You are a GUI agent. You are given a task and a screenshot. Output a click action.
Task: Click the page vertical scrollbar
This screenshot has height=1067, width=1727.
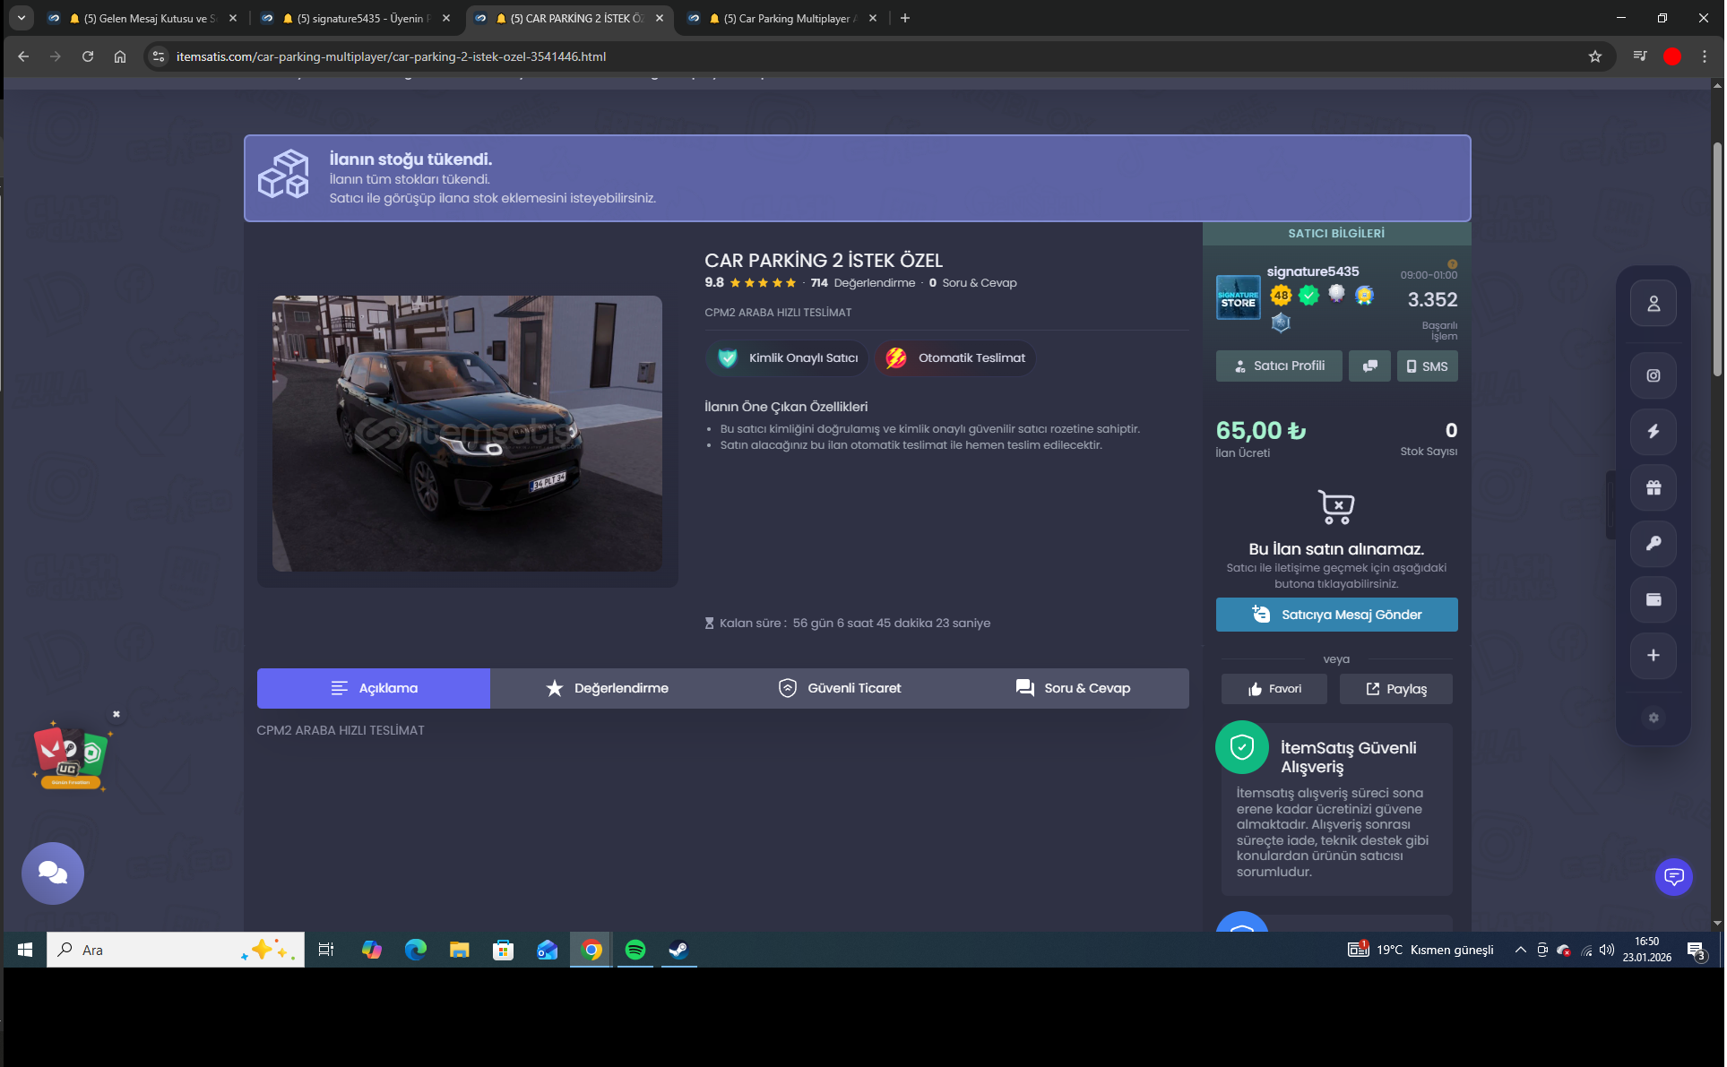pos(1717,260)
